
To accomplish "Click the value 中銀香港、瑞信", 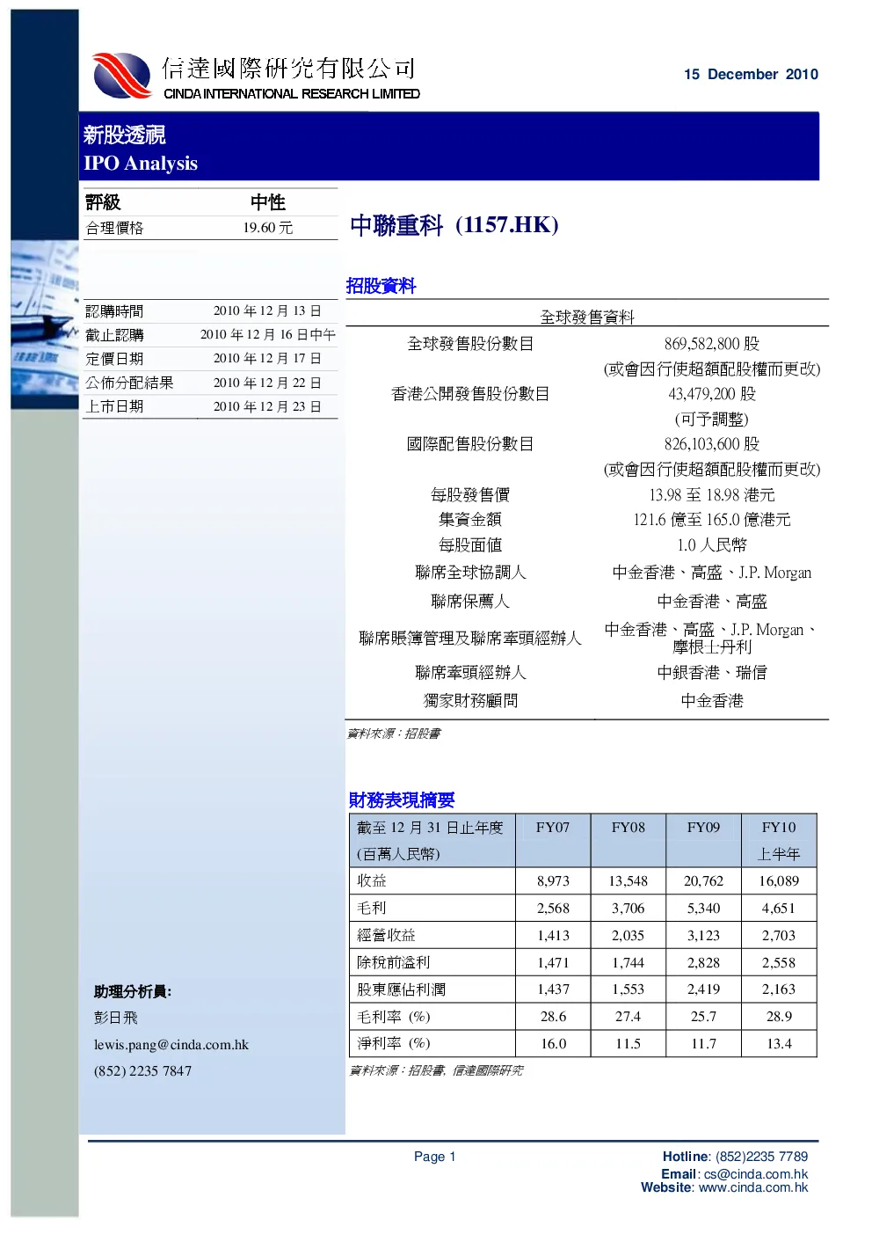I will (712, 673).
